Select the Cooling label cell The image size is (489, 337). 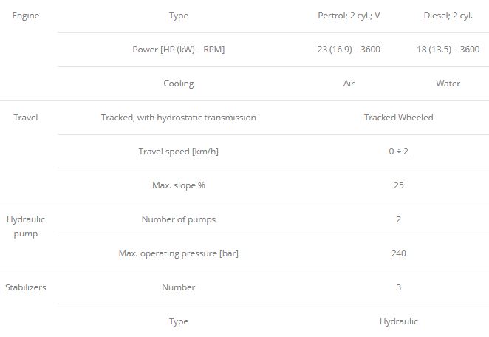(178, 84)
